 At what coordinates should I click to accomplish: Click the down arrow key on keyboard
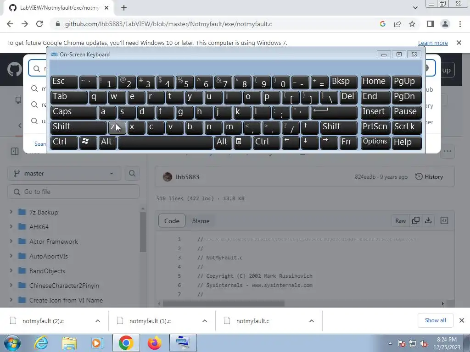click(310, 143)
